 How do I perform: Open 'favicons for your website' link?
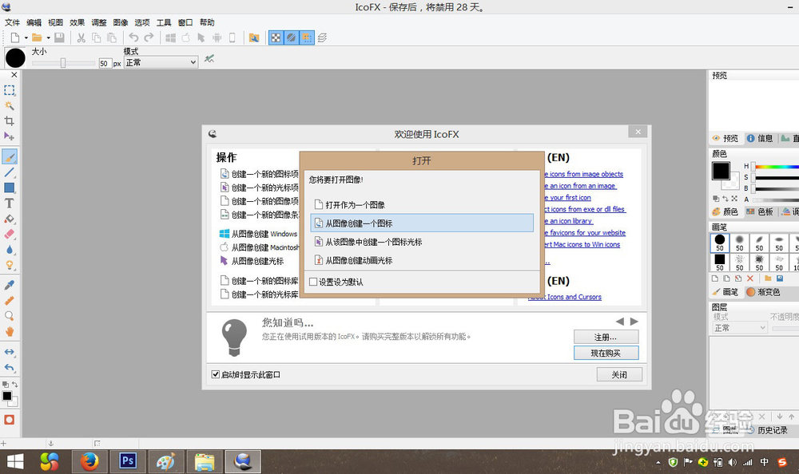tap(585, 233)
